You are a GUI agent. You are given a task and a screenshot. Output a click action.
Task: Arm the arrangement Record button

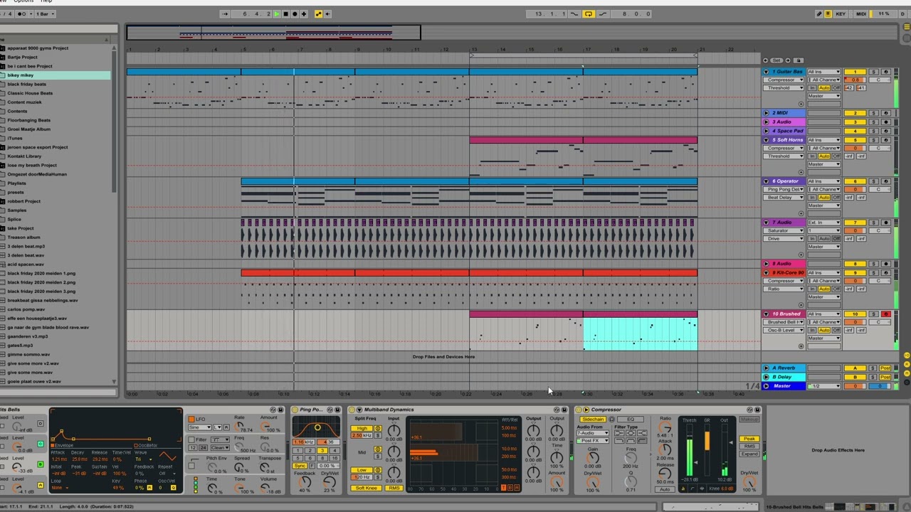[x=295, y=14]
